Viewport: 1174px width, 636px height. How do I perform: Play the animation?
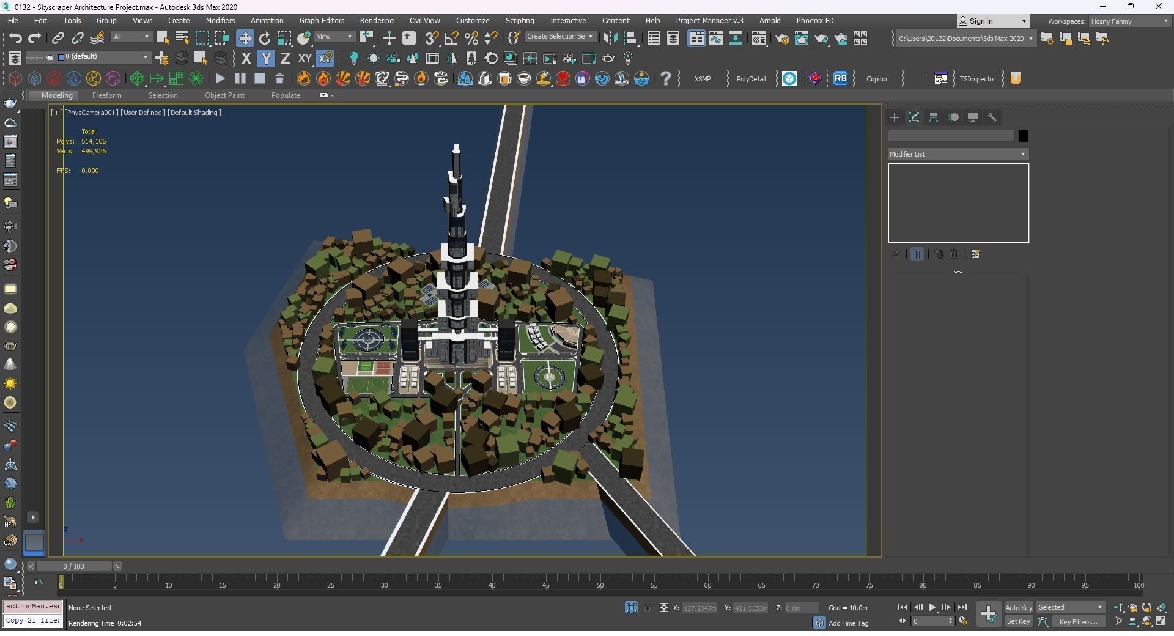tap(932, 607)
